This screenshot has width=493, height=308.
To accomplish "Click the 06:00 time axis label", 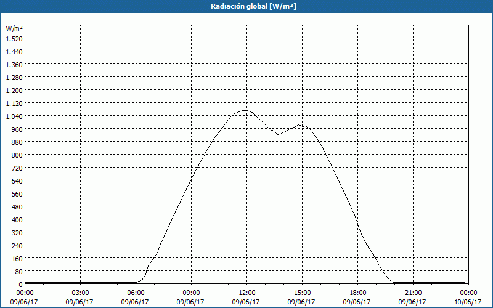I will (136, 293).
